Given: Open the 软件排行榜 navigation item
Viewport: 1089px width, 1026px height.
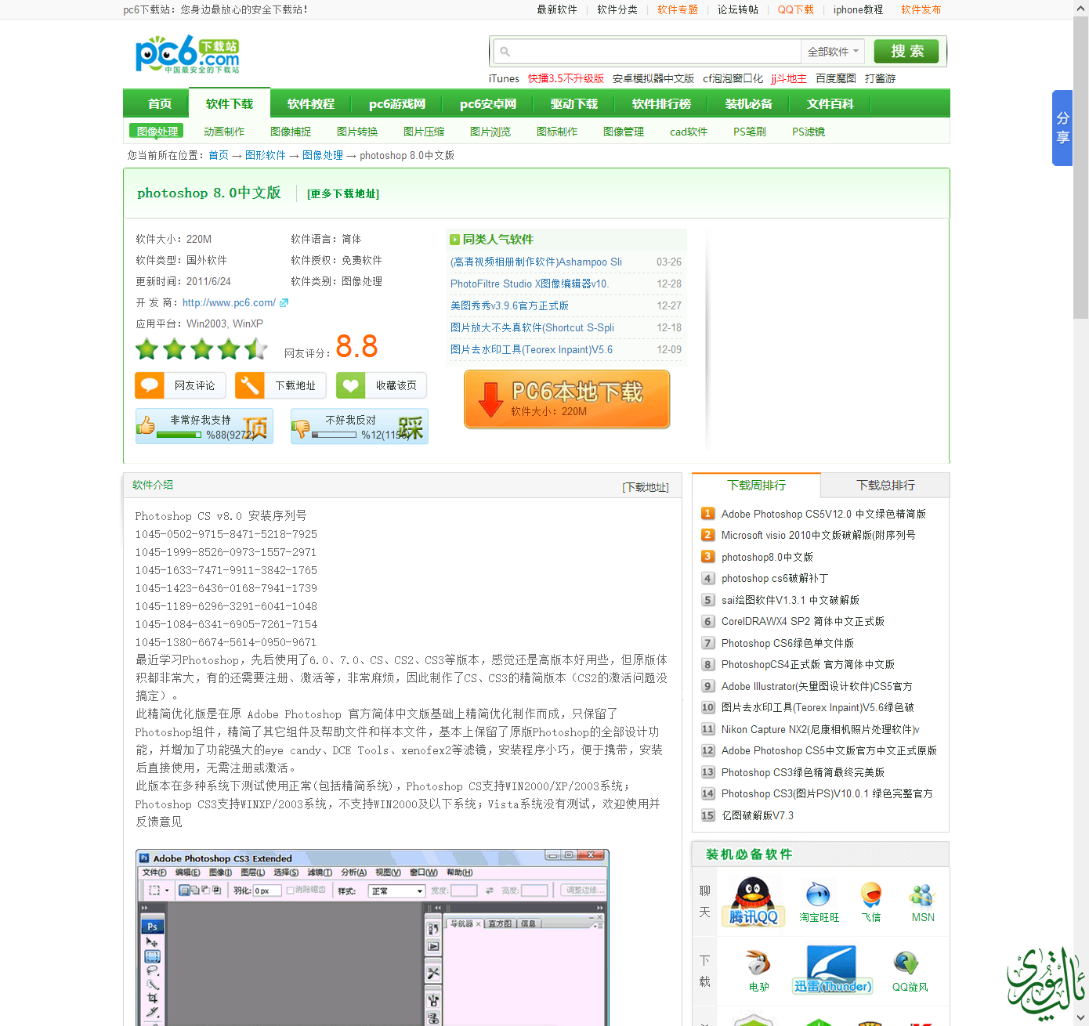Looking at the screenshot, I should 661,104.
